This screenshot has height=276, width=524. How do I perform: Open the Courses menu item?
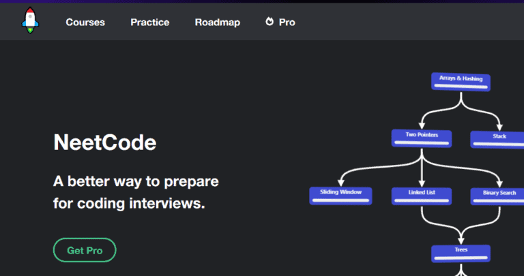pyautogui.click(x=85, y=22)
